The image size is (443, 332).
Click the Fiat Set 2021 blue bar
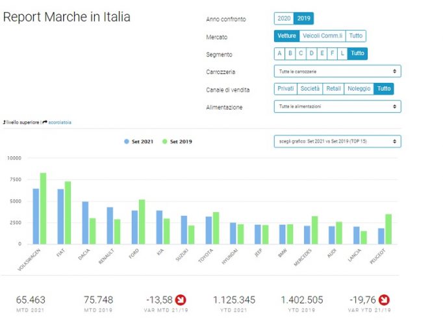point(60,217)
